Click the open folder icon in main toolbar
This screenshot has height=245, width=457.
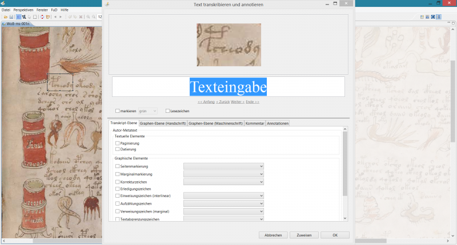[6, 17]
